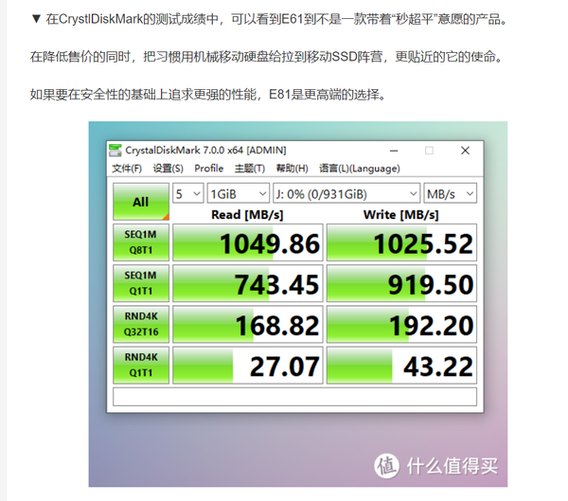This screenshot has height=501, width=568.
Task: Open the Profile menu
Action: point(208,169)
